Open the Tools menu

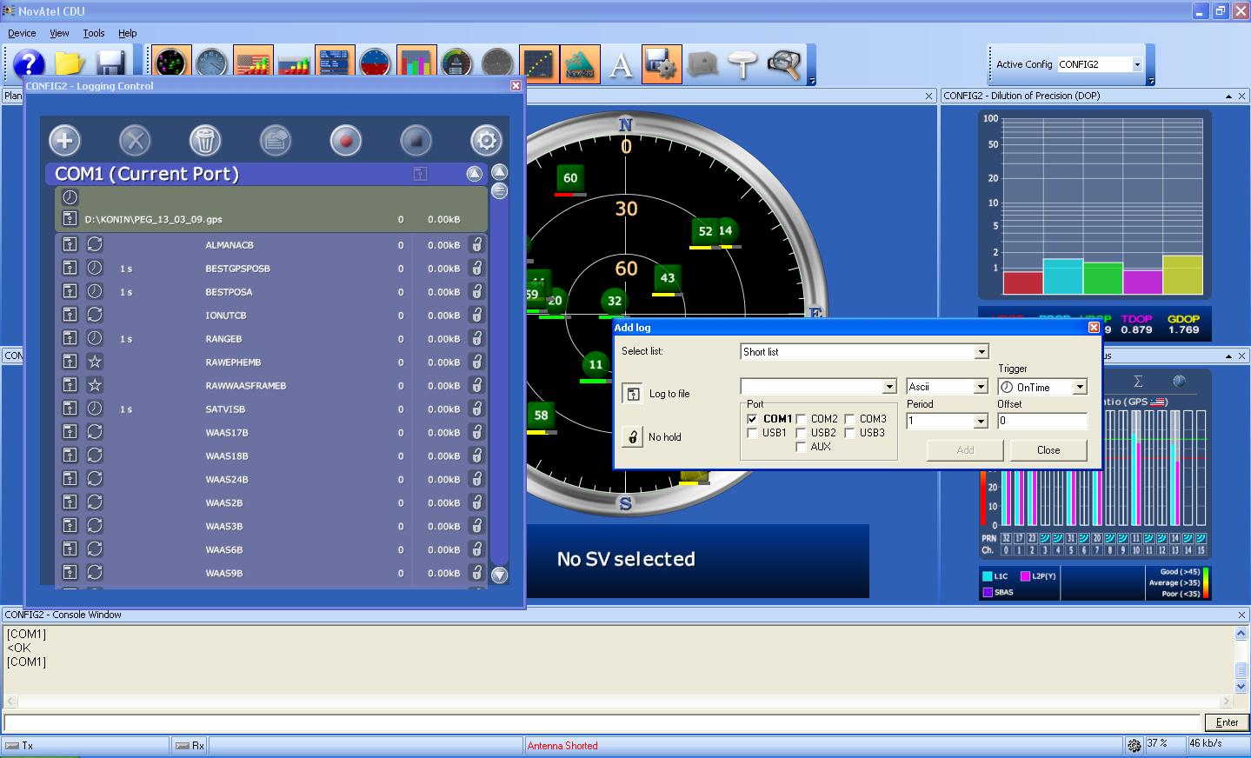[94, 33]
